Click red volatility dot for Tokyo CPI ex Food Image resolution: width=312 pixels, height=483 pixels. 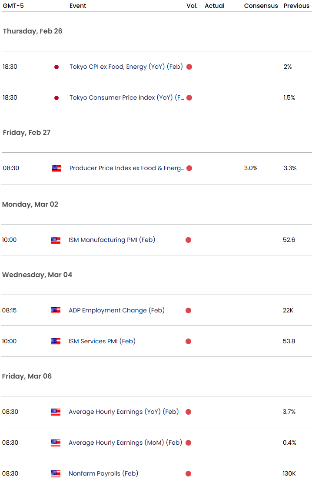tap(189, 67)
